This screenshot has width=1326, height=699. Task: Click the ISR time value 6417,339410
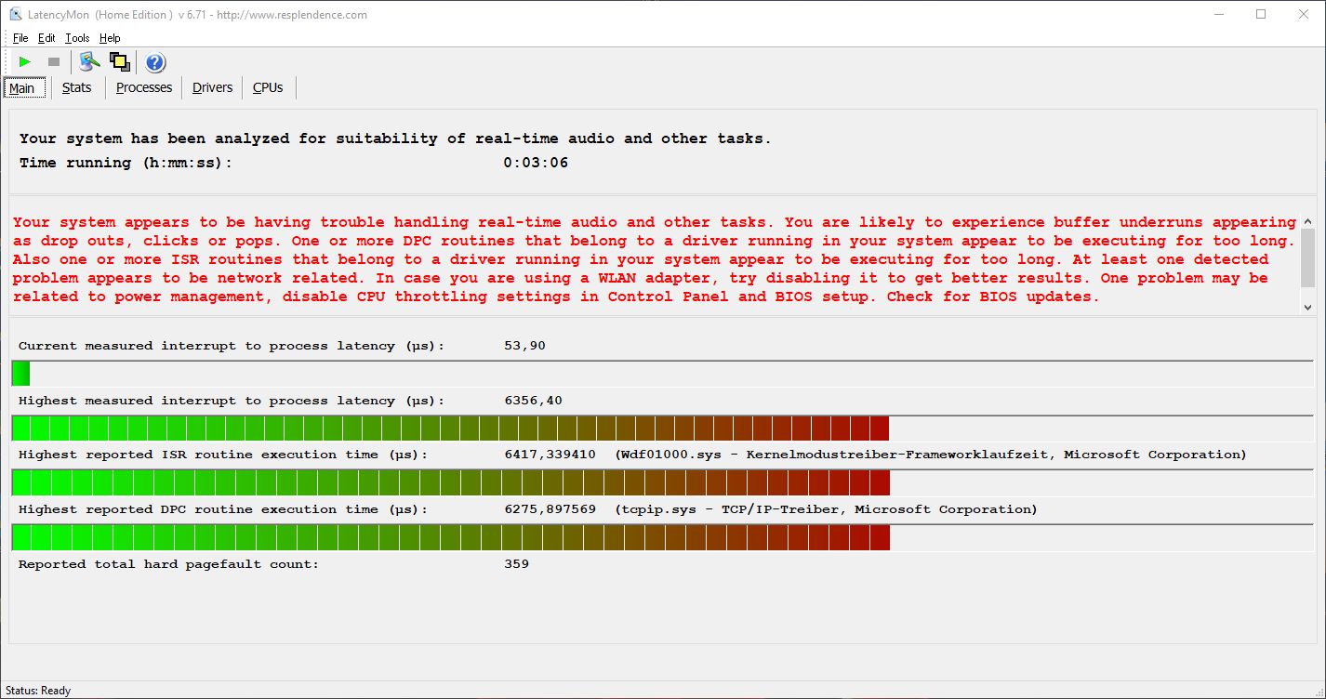coord(550,455)
